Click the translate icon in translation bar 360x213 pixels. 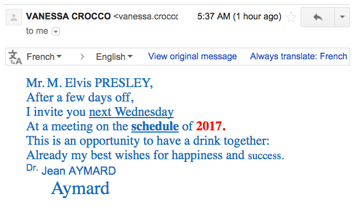(x=15, y=57)
